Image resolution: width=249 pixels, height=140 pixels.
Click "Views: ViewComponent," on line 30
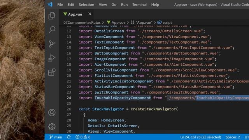[x=111, y=131]
